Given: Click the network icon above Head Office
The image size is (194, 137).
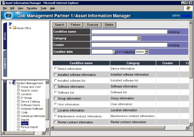Looking at the screenshot, I should [10, 24].
